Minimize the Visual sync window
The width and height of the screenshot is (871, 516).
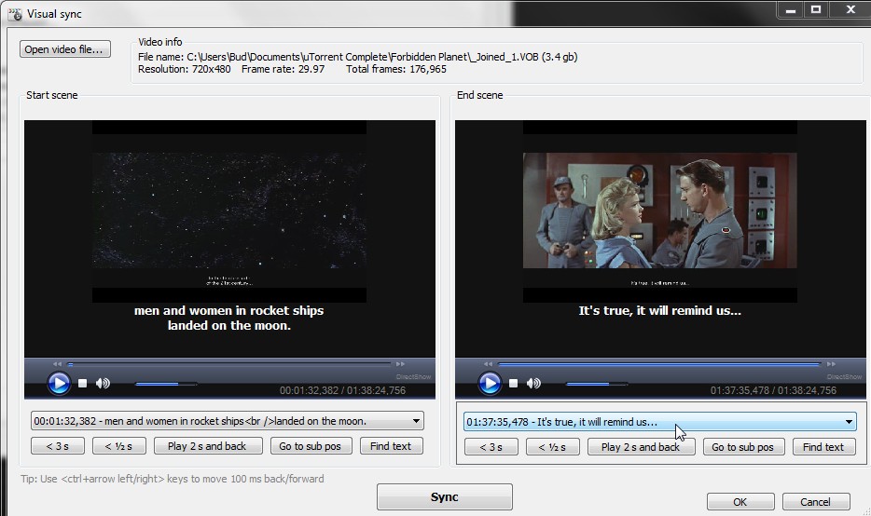click(791, 9)
